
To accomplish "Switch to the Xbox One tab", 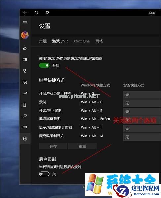I will point(82,41).
